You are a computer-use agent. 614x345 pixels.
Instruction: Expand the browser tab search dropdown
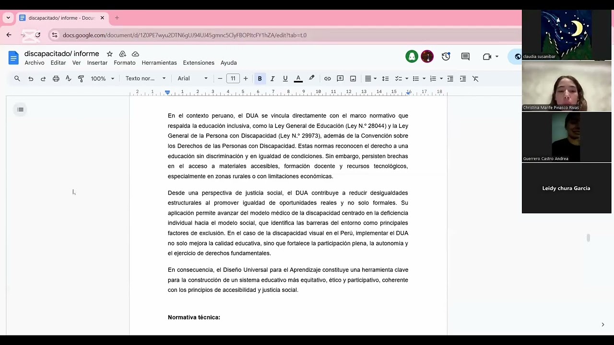pyautogui.click(x=8, y=18)
